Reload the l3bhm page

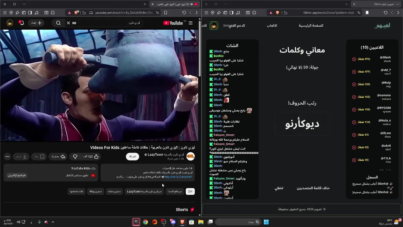point(386,13)
